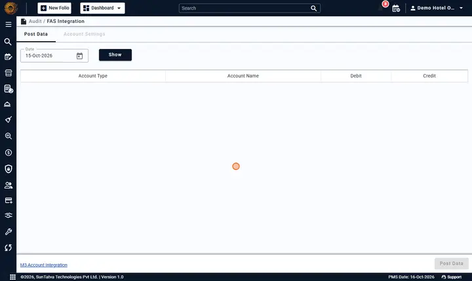Click the Audit breadcrumb

coord(35,22)
